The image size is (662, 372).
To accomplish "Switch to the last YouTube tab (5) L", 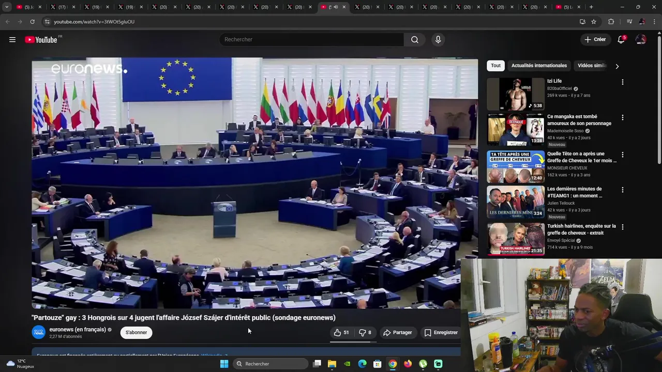I will point(568,7).
